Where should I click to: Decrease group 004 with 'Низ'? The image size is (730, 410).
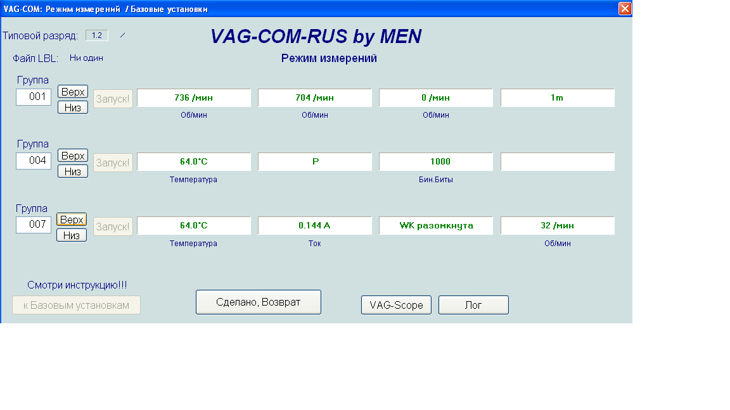click(x=73, y=171)
